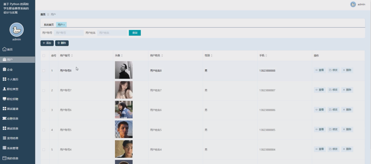Click 删除 for 用户账号7 row

click(347, 90)
